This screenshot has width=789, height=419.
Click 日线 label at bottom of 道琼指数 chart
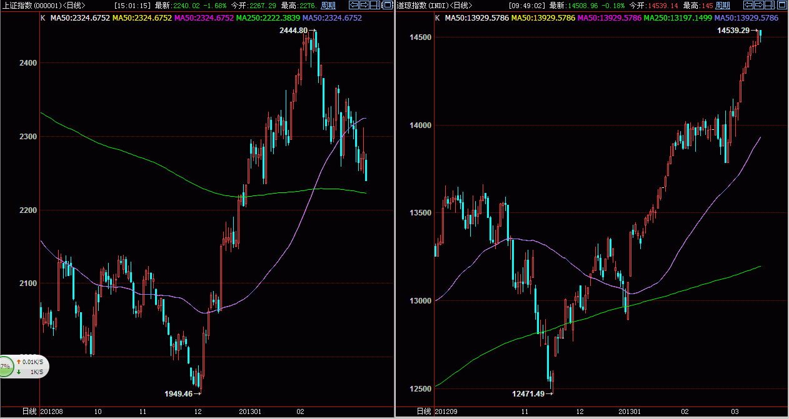[424, 412]
